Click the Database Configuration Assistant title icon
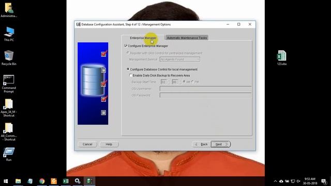 click(78, 24)
